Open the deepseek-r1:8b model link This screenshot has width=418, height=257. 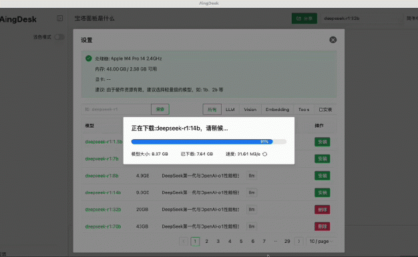tap(101, 176)
